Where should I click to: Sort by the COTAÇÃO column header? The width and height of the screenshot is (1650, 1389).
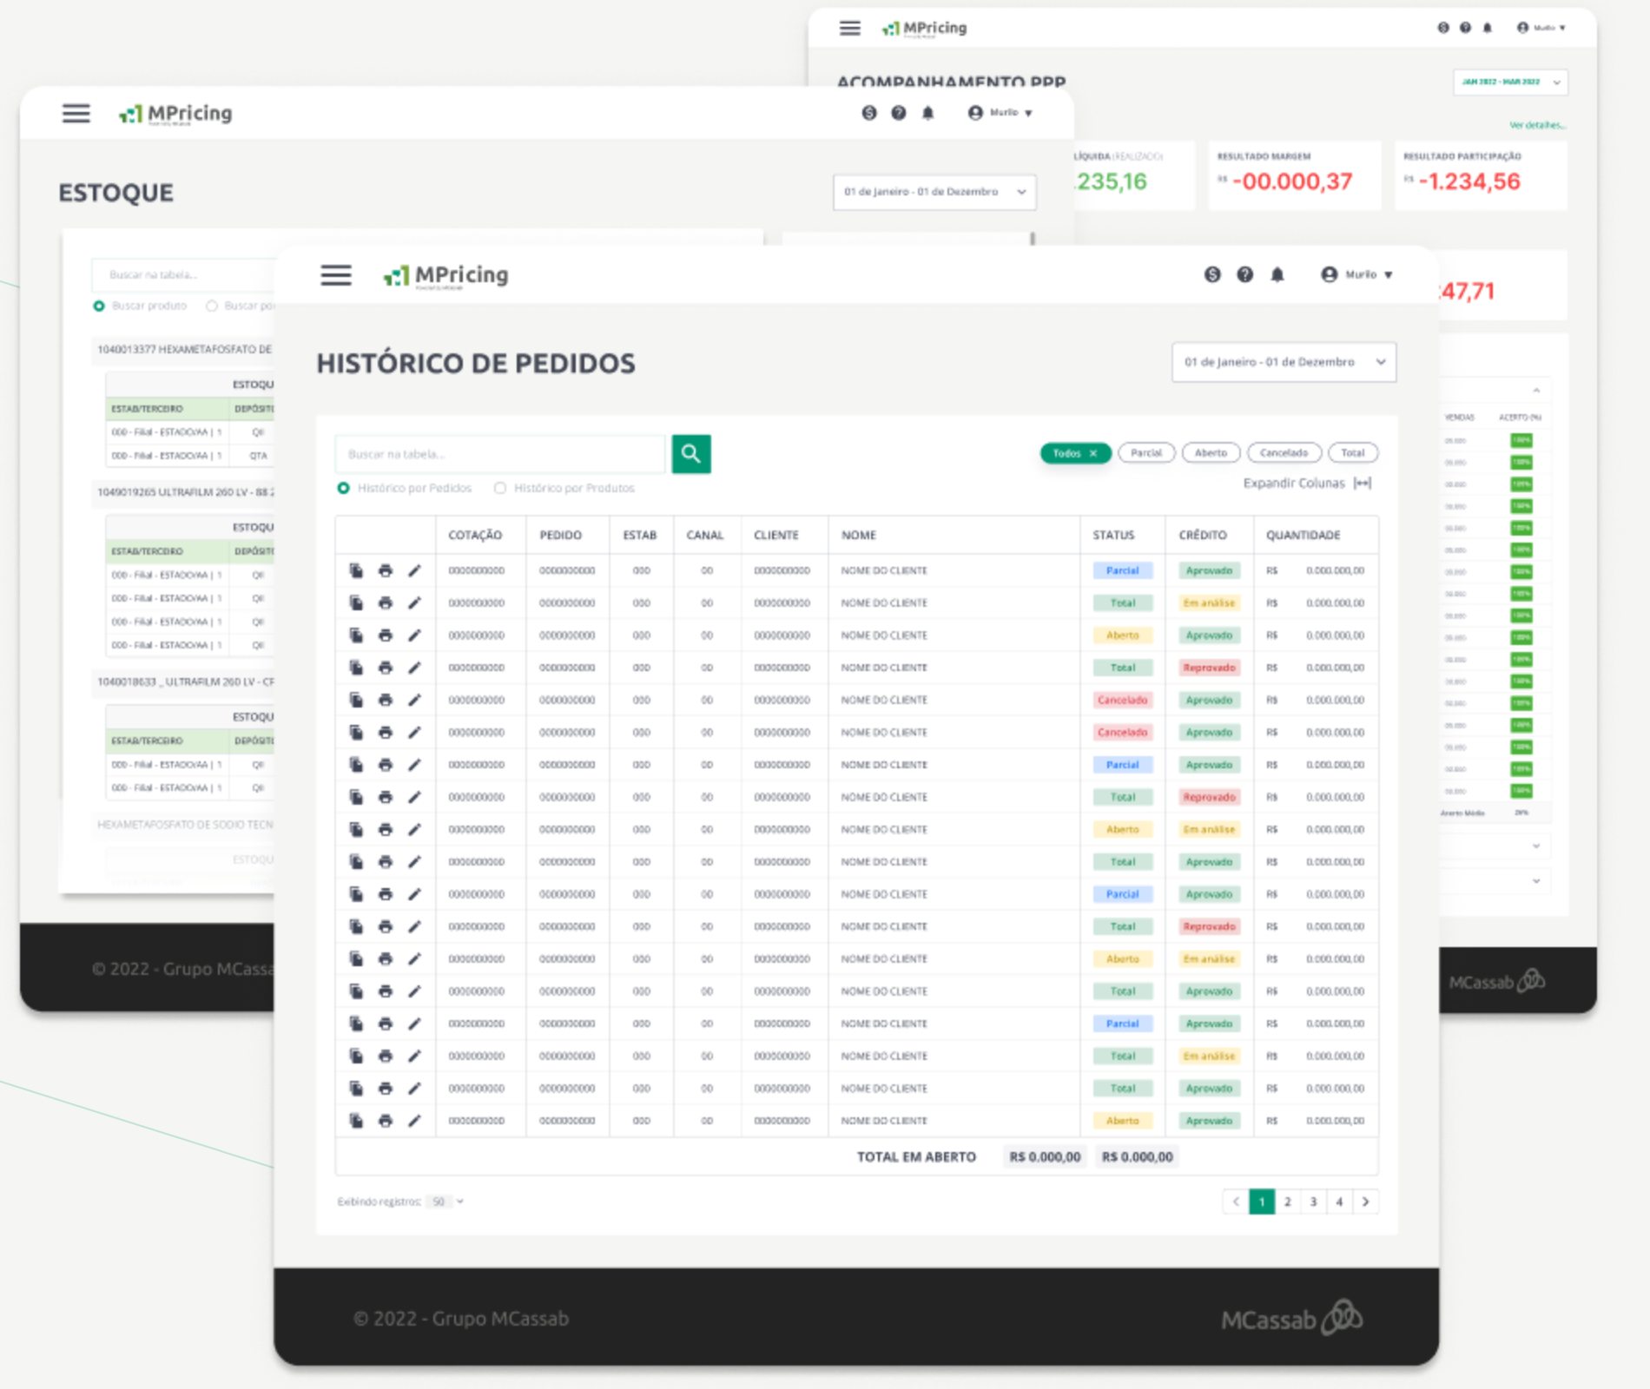coord(475,535)
